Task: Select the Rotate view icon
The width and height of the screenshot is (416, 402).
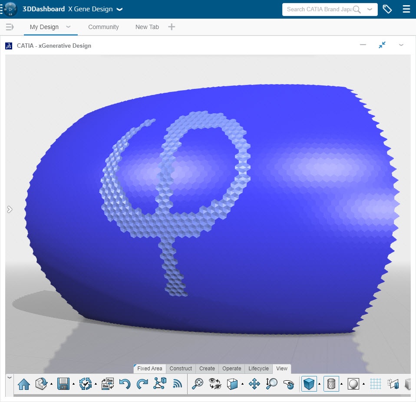Action: coord(289,384)
